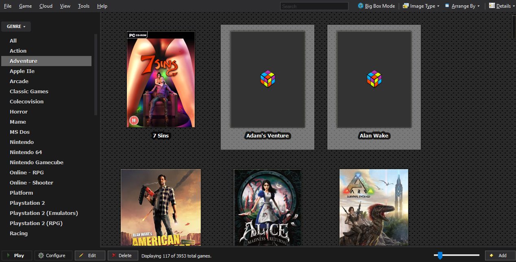Click the Configure gear icon
516x262 pixels.
(41, 256)
